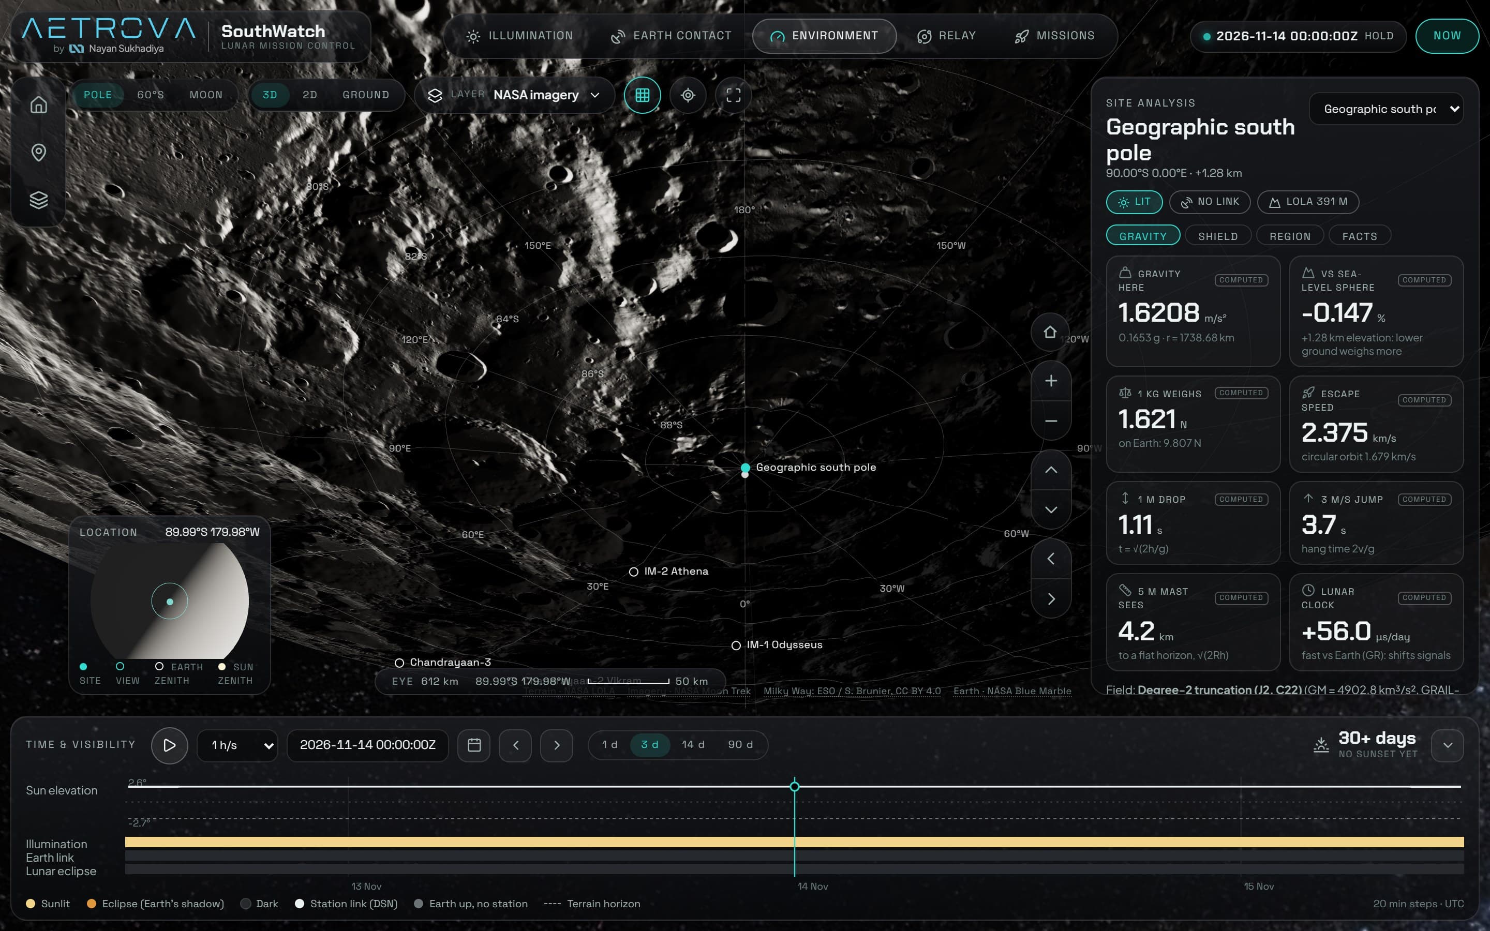The width and height of the screenshot is (1490, 931).
Task: Open the home icon in left sidebar
Action: point(39,104)
